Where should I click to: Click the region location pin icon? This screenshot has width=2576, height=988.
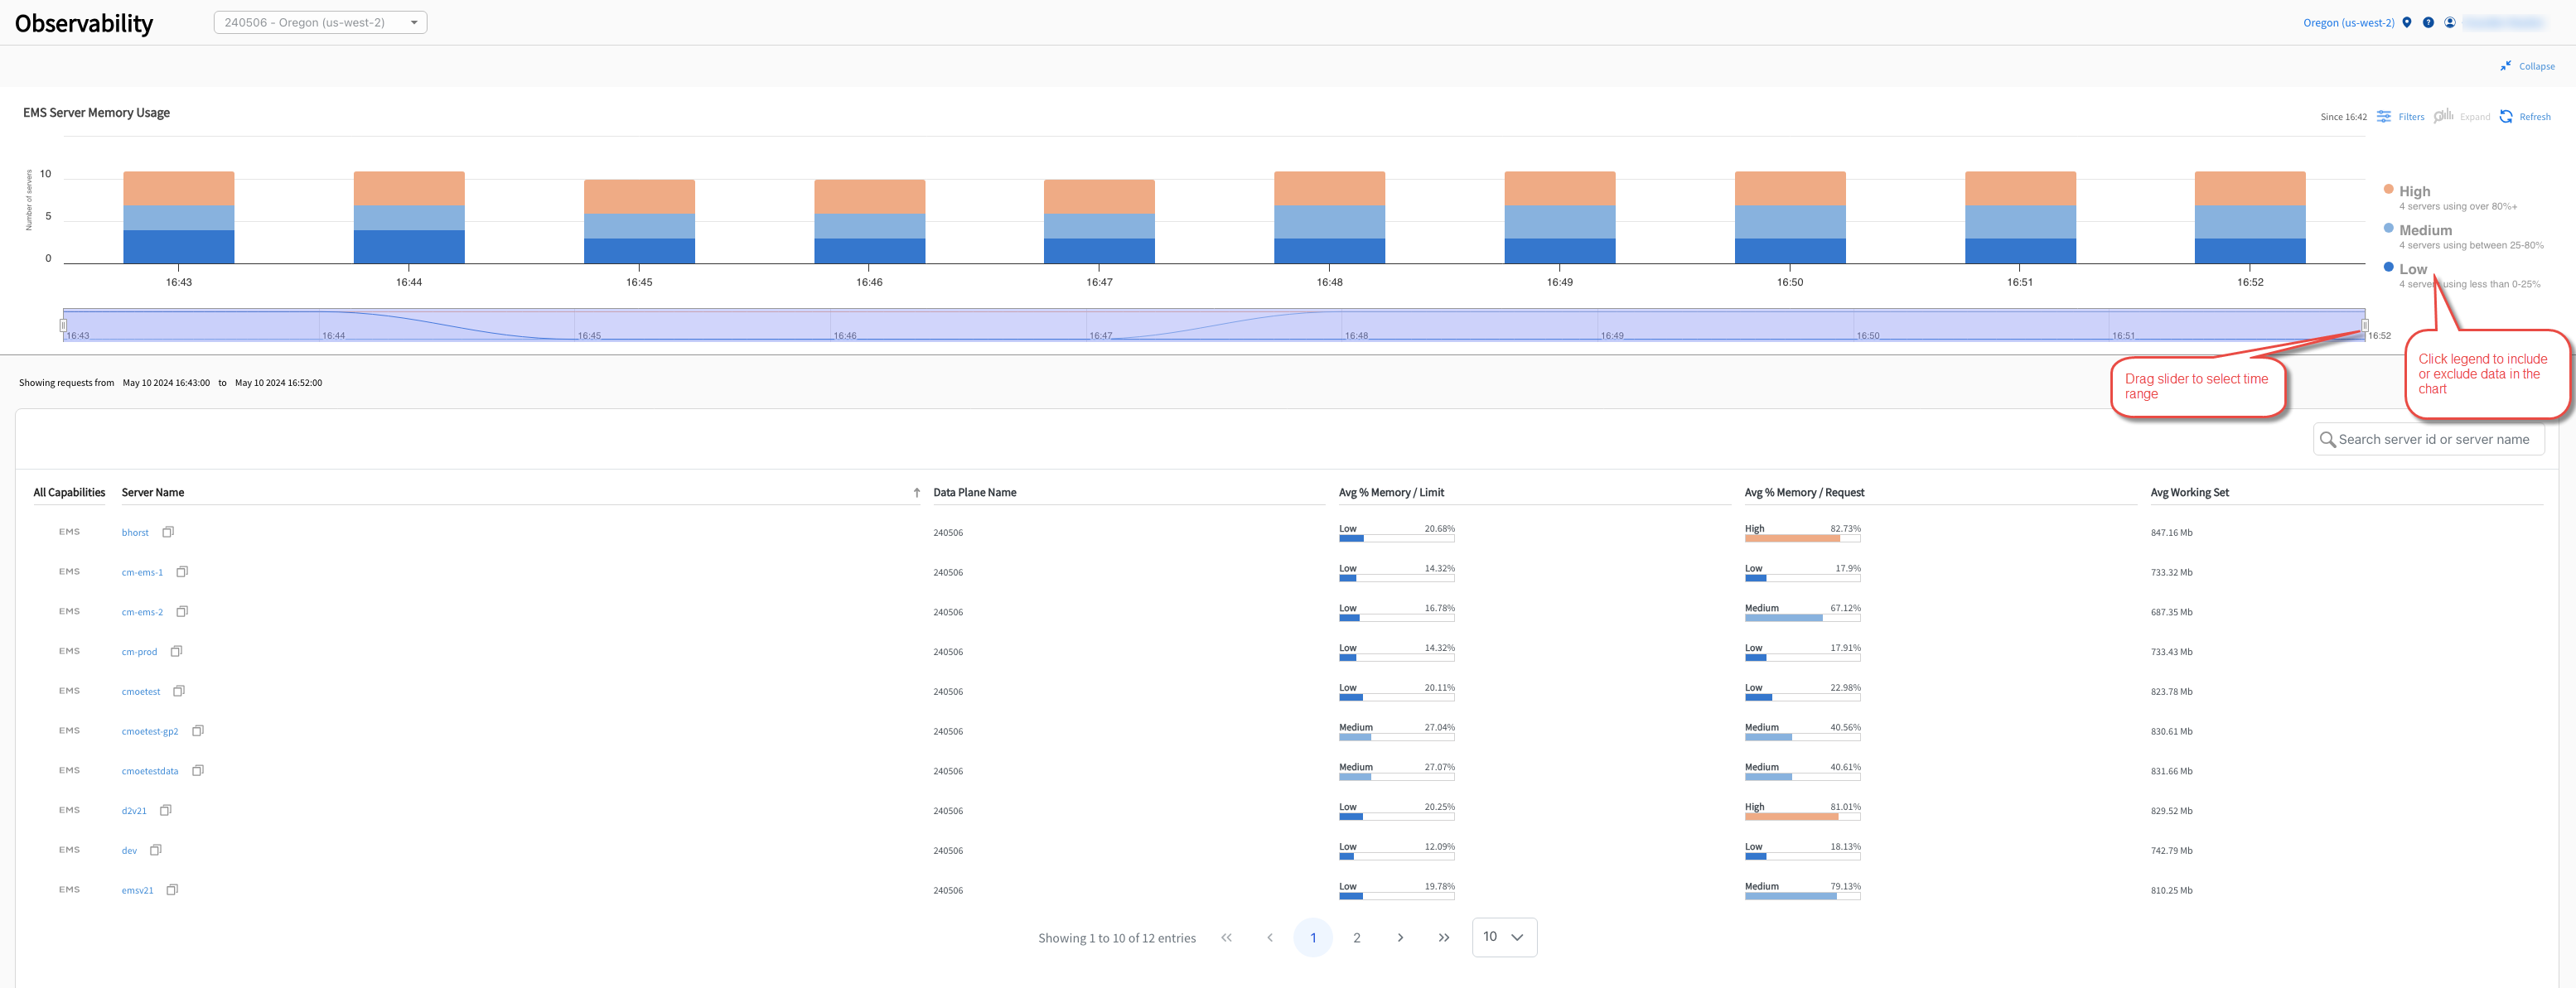tap(2407, 22)
